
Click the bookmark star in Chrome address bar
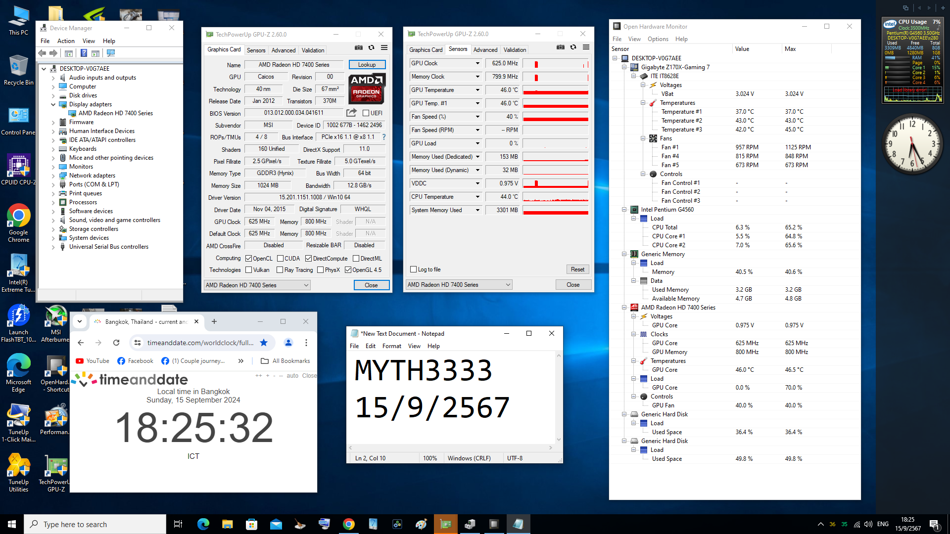point(264,343)
